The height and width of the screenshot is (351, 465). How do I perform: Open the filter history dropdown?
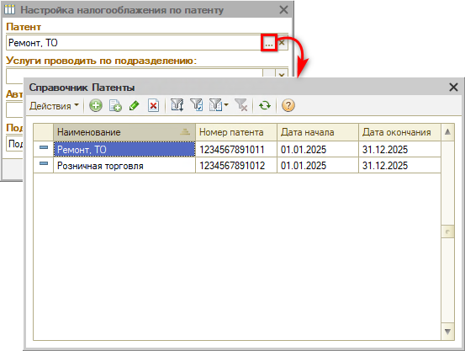[x=219, y=105]
